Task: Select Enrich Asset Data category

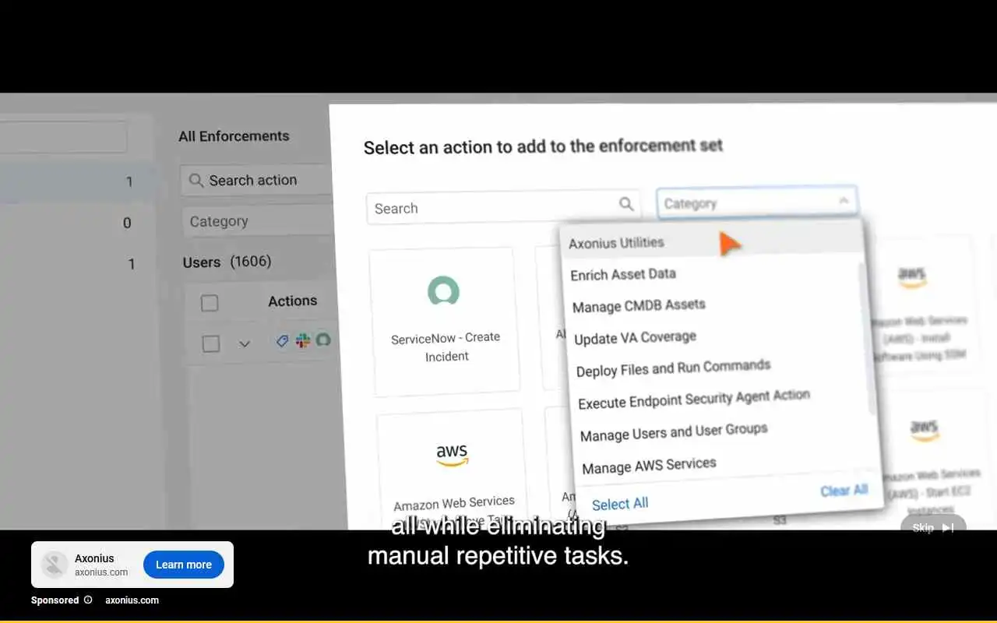Action: pos(623,274)
